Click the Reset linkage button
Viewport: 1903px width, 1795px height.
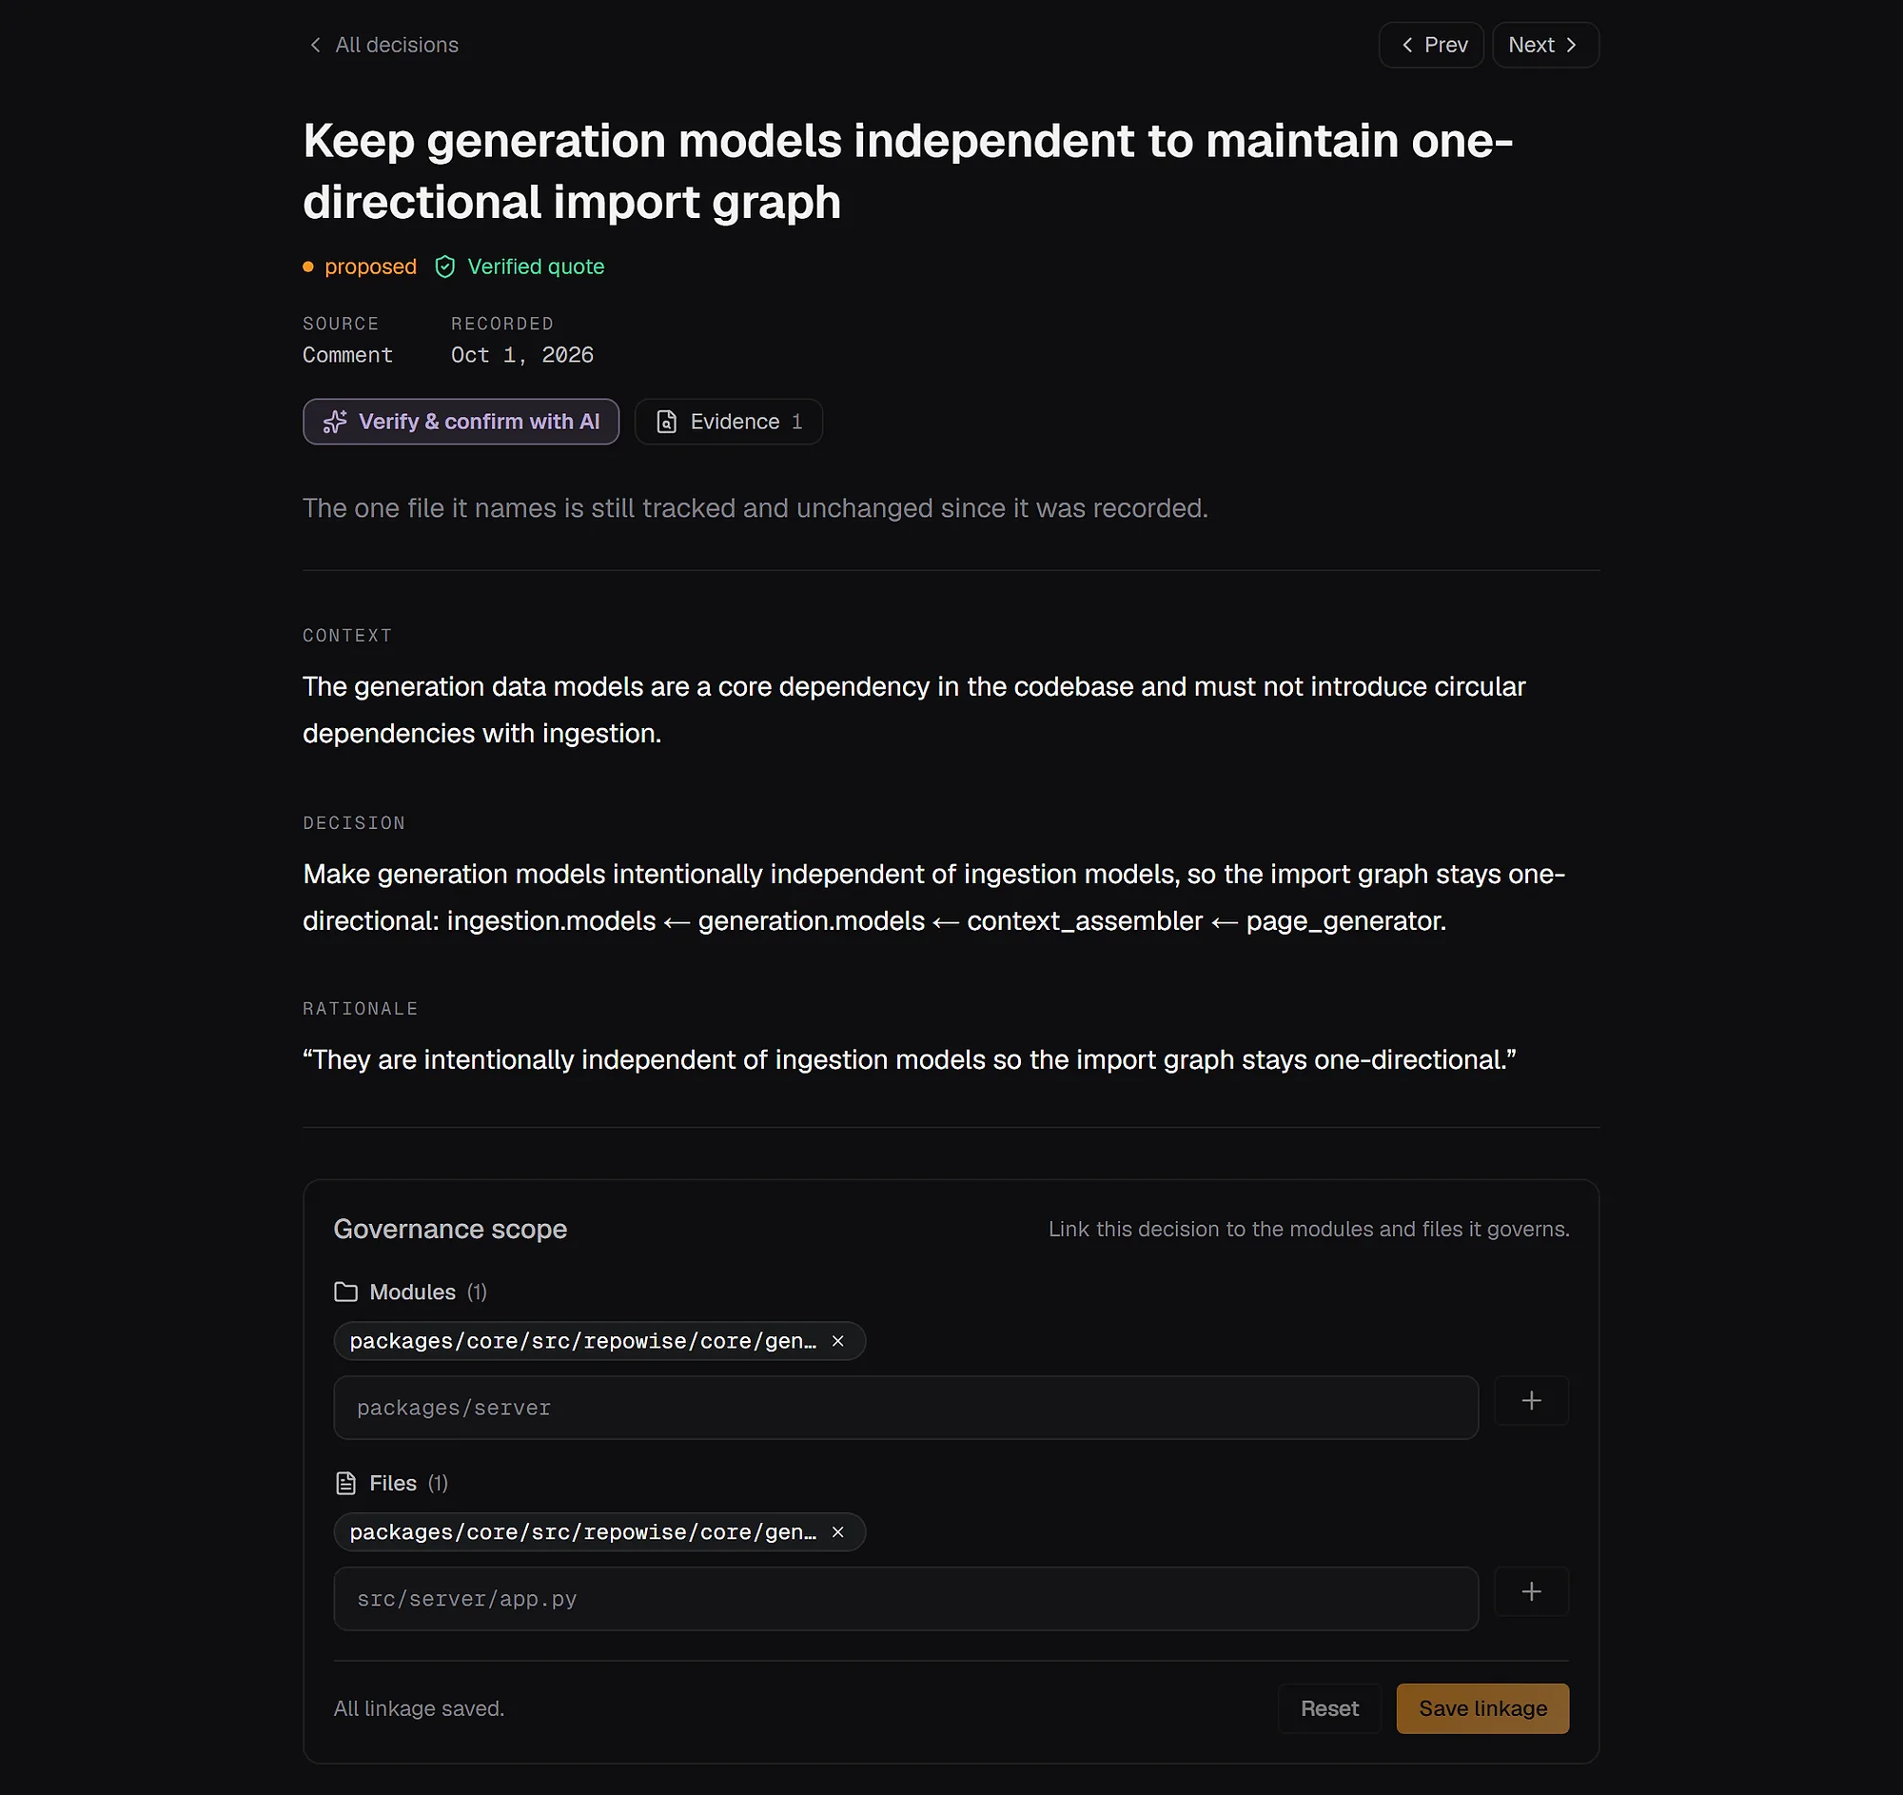pos(1329,1708)
